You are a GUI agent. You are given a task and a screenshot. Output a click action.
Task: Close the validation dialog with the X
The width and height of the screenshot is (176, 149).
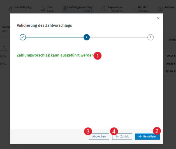point(158,18)
